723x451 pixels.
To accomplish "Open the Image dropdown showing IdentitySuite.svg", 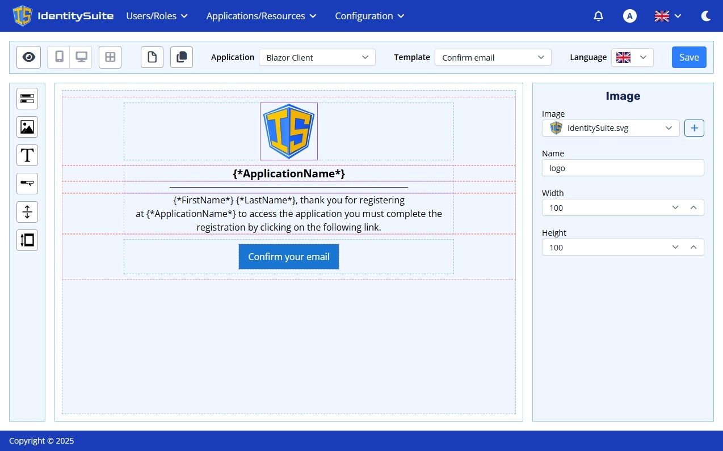I will coord(610,128).
